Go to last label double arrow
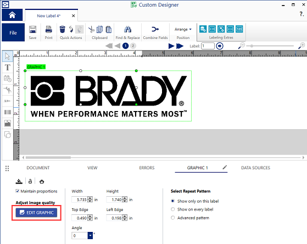The width and height of the screenshot is (307, 244). (x=180, y=46)
